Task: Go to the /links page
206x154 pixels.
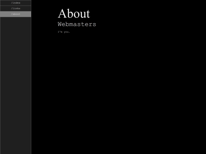Action: click(16, 8)
